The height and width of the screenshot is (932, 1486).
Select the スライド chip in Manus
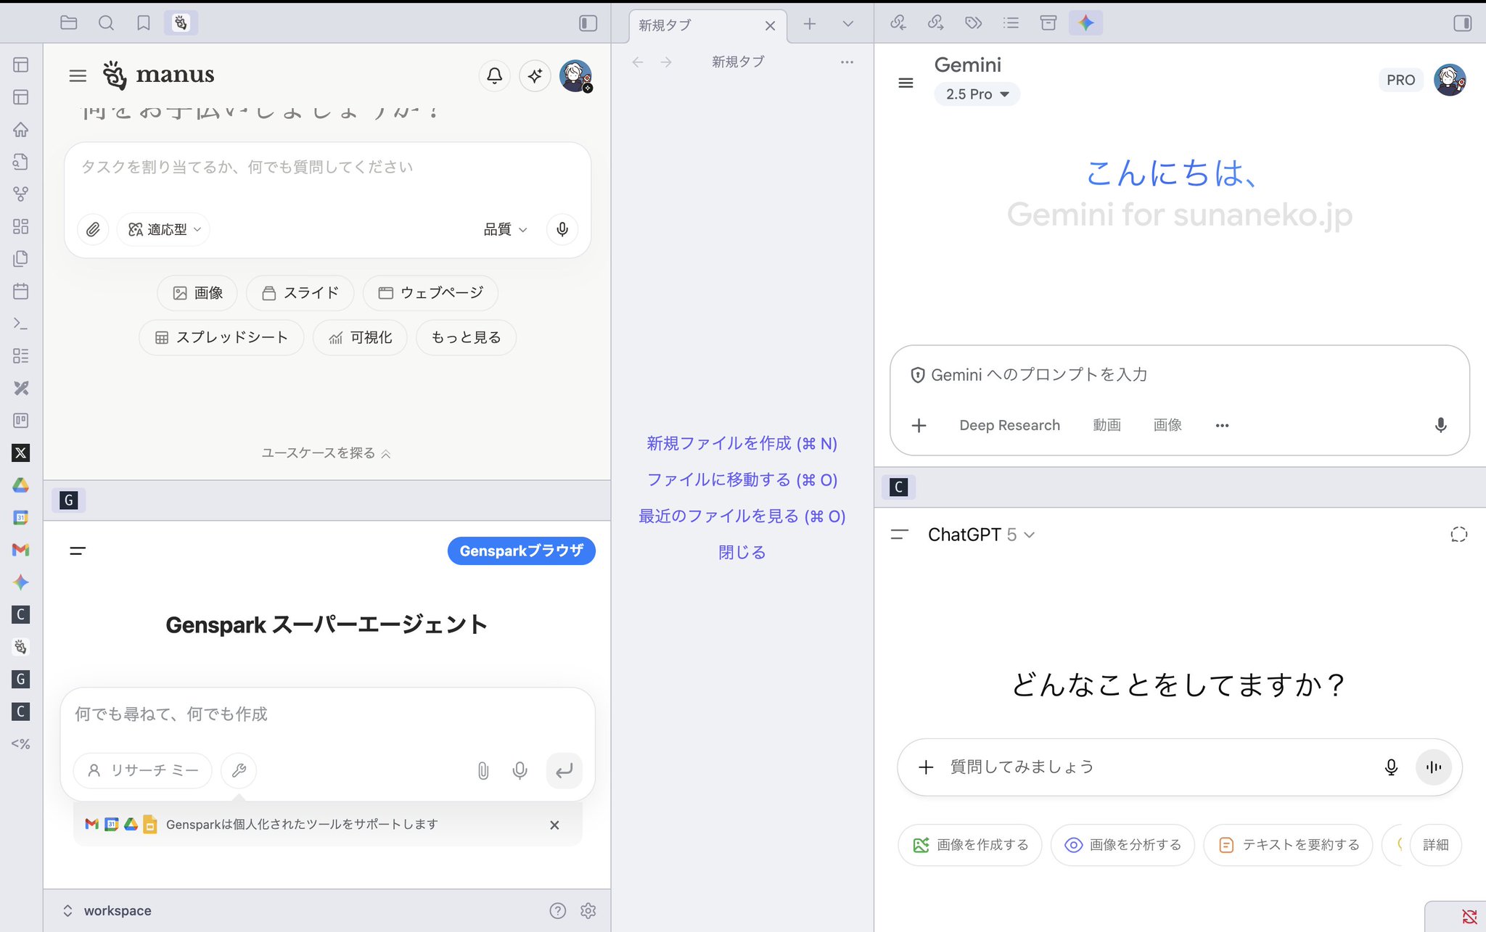tap(300, 293)
